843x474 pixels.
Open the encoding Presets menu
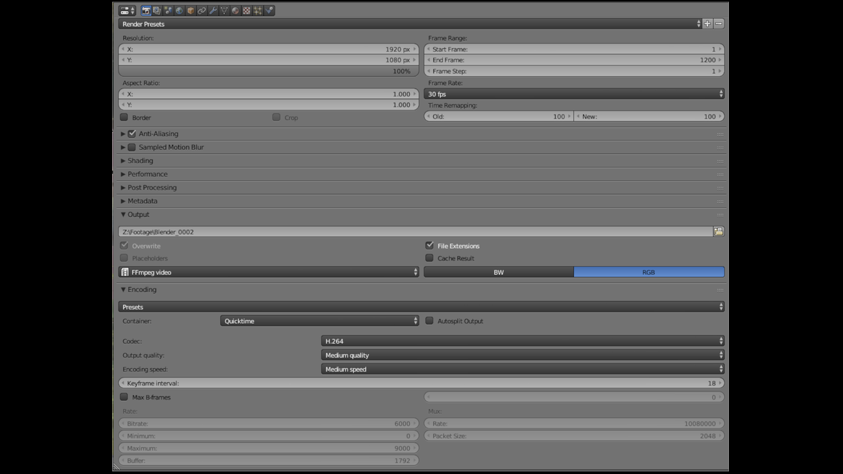421,307
